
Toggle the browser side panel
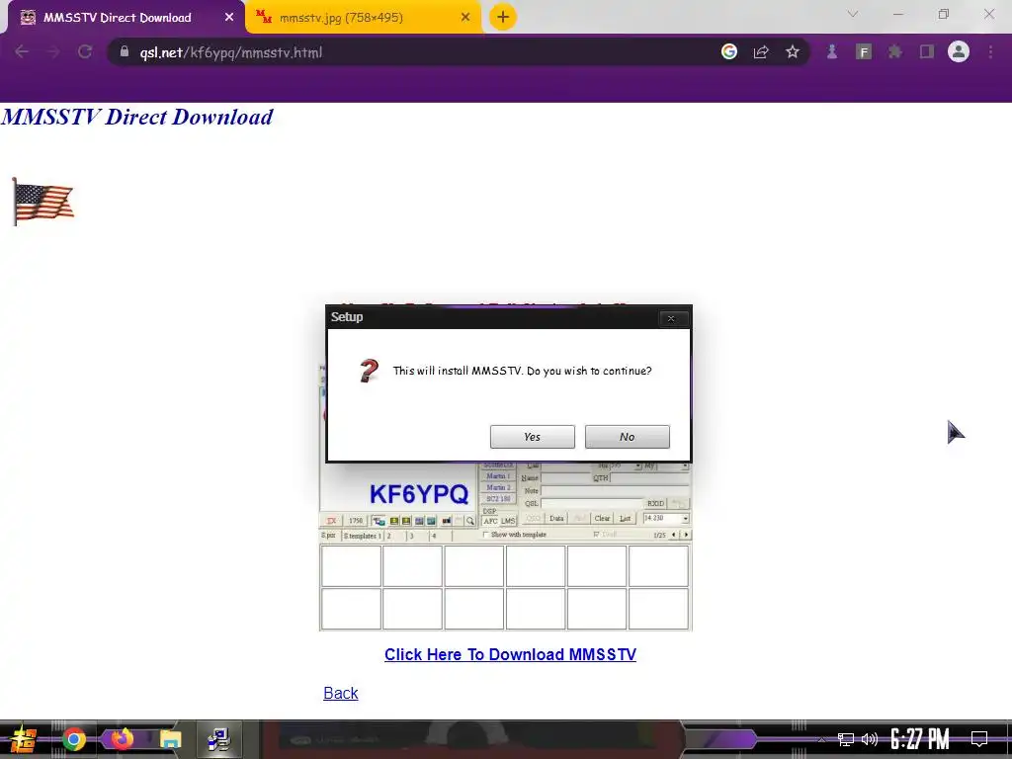[927, 51]
